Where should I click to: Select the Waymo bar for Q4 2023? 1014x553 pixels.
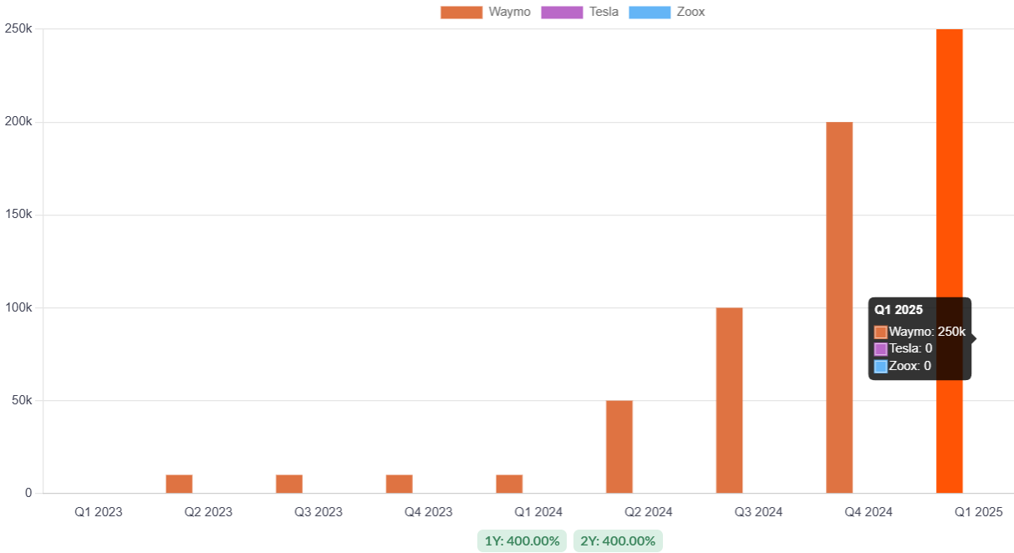pyautogui.click(x=399, y=484)
